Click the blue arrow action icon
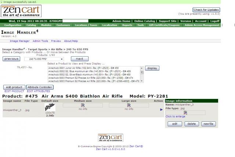The image size is (235, 157). pyautogui.click(x=161, y=110)
